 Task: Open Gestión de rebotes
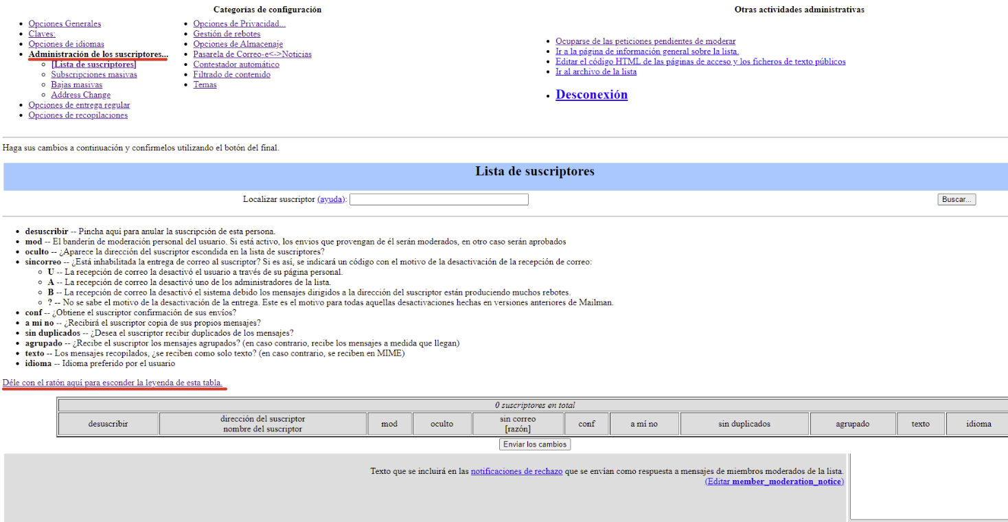coord(227,34)
